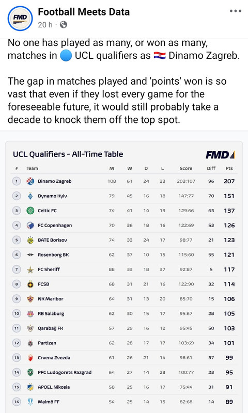Click the Dynamo Kyiv club crest
This screenshot has height=413, width=248.
click(x=30, y=196)
